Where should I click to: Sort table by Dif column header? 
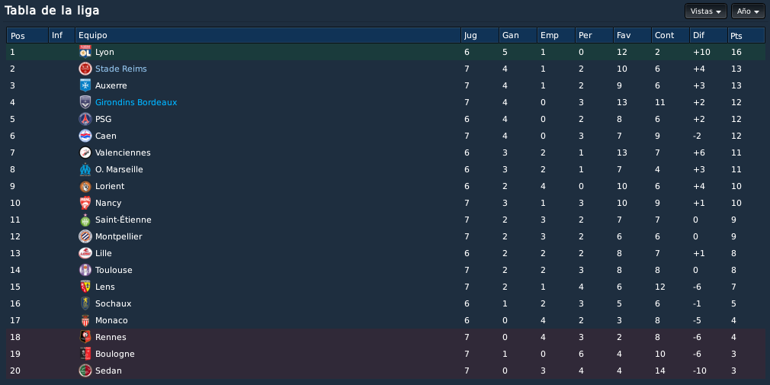point(708,35)
